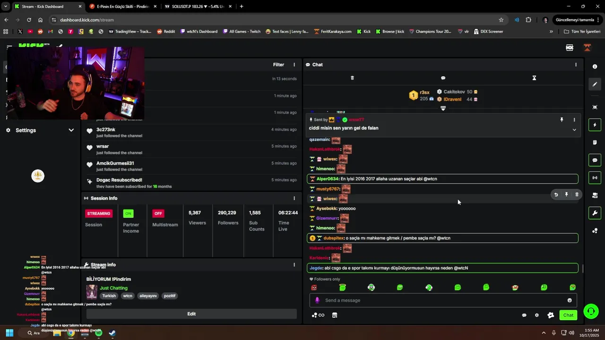Click the pozitif tag
Image resolution: width=605 pixels, height=340 pixels.
[x=170, y=296]
